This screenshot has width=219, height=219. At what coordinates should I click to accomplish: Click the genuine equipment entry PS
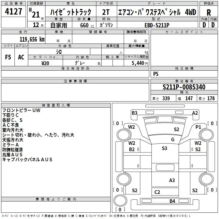tap(156, 74)
